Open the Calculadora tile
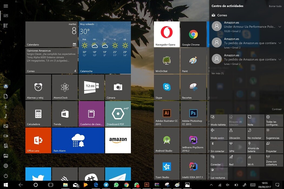 [38, 114]
